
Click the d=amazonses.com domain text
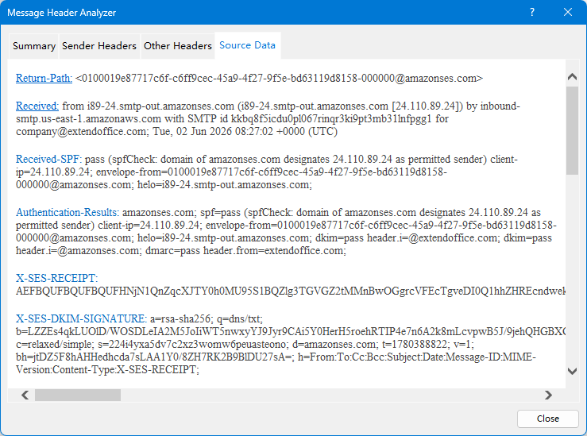pos(335,345)
